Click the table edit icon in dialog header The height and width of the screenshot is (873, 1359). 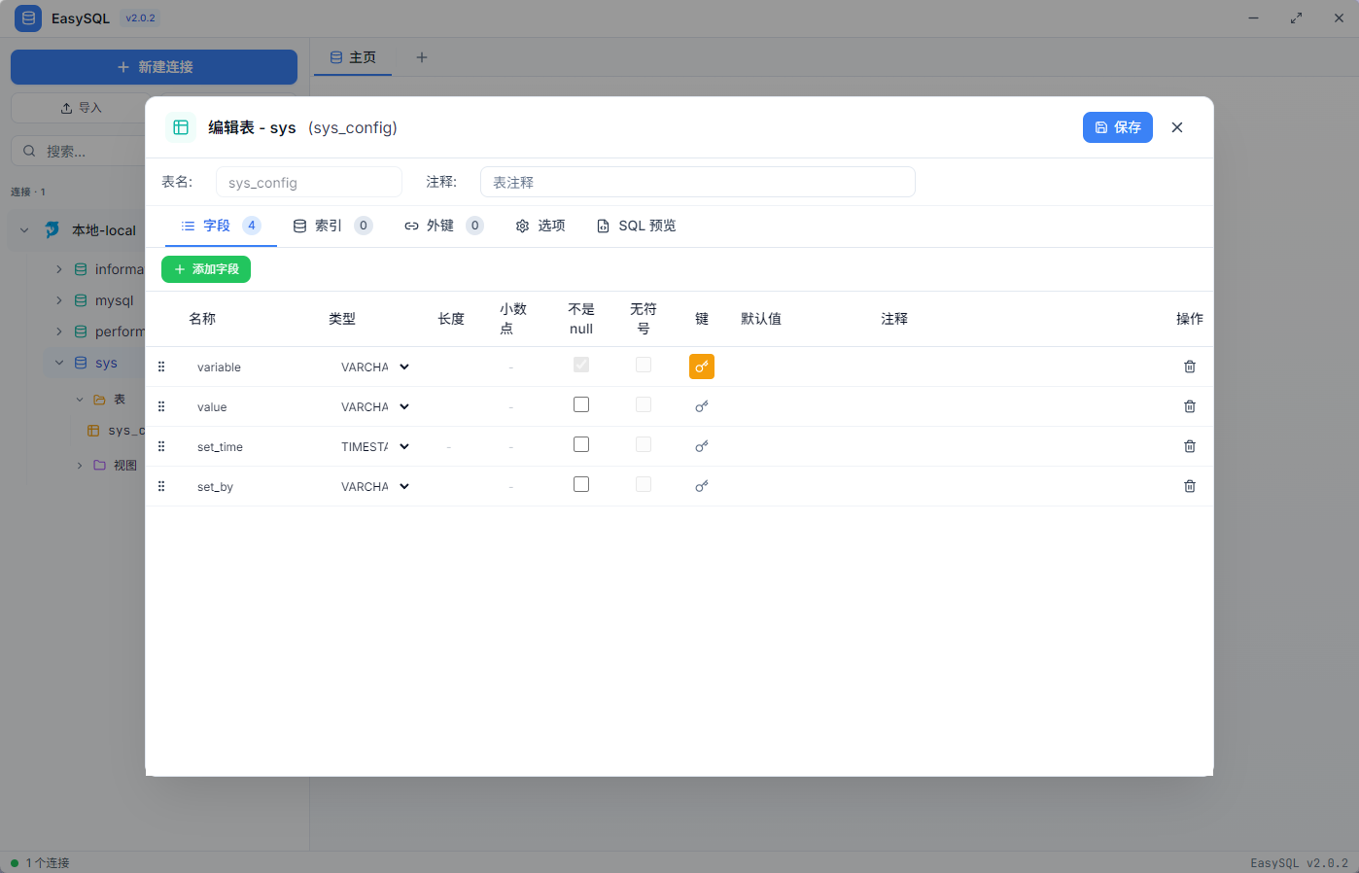click(179, 126)
